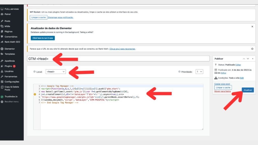
Task: Click the Usuários person icon
Action: click(x=2, y=71)
